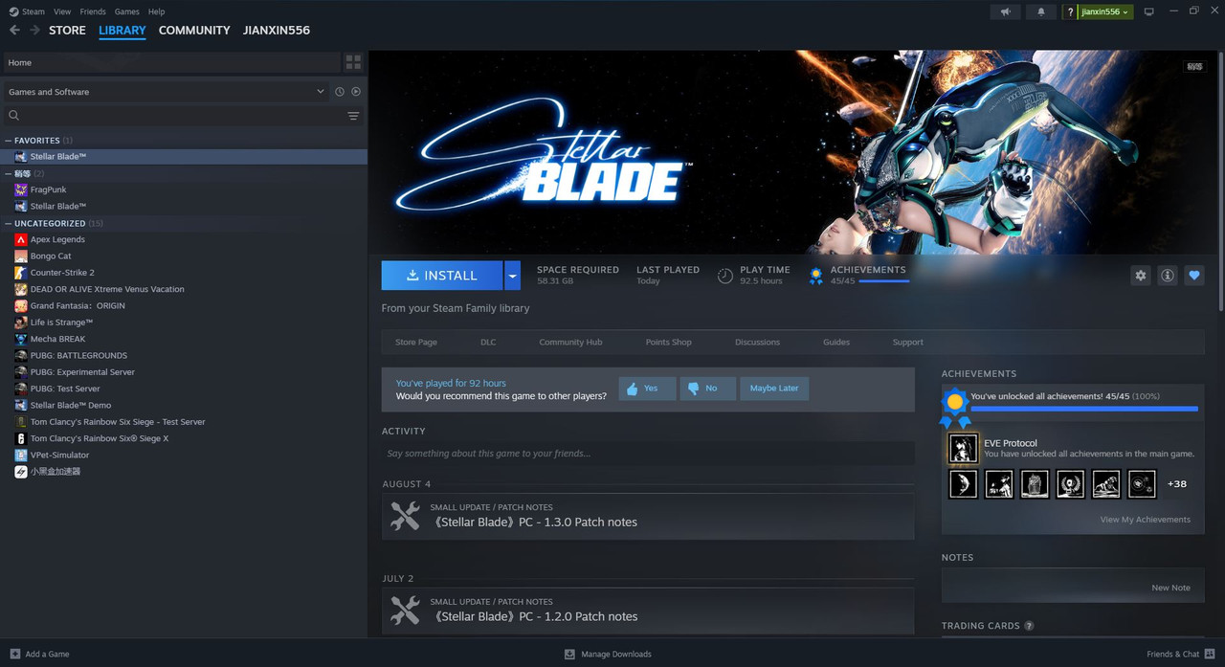Open 1.3.0 Patch notes post
Image resolution: width=1225 pixels, height=667 pixels.
point(647,516)
